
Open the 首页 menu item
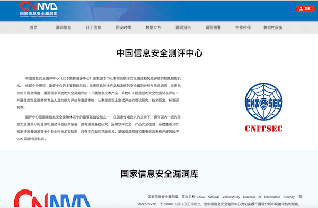(34, 28)
